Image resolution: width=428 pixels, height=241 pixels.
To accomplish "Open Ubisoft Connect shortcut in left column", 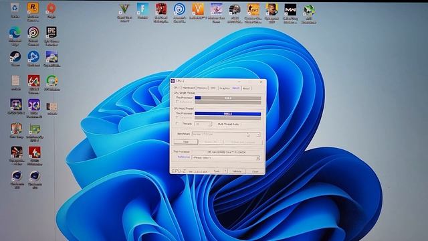I will tap(33, 35).
